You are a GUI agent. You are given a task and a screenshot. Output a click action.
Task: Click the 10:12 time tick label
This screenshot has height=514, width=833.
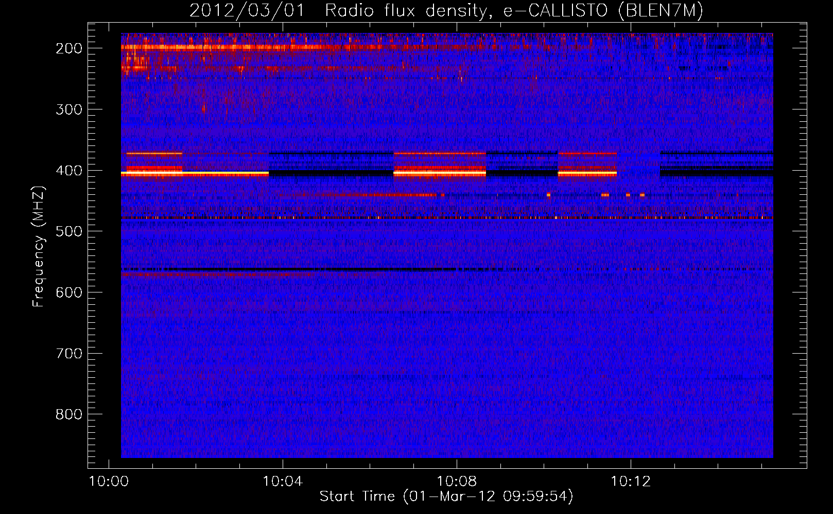[x=631, y=482]
